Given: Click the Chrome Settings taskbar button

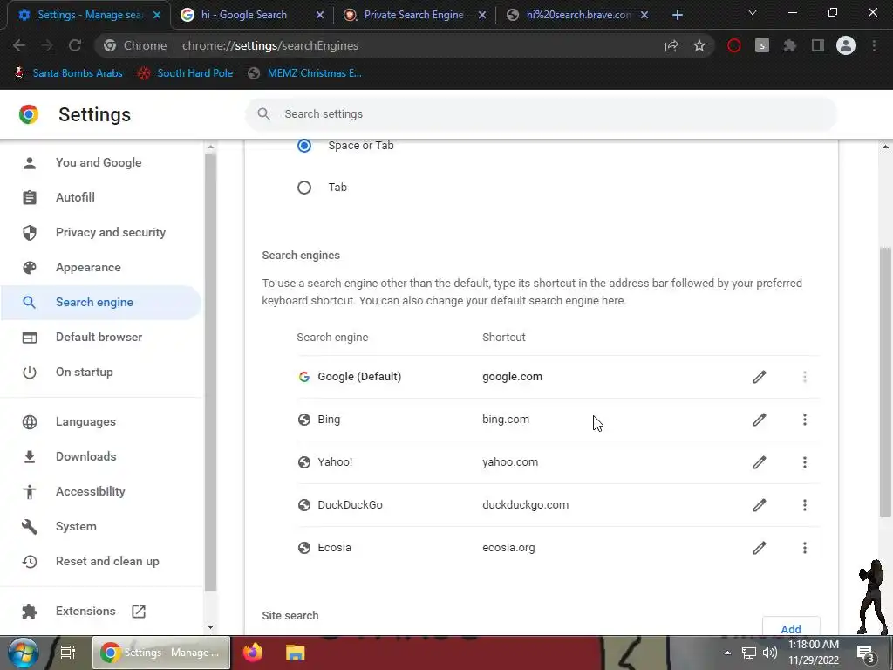Looking at the screenshot, I should click(x=161, y=653).
